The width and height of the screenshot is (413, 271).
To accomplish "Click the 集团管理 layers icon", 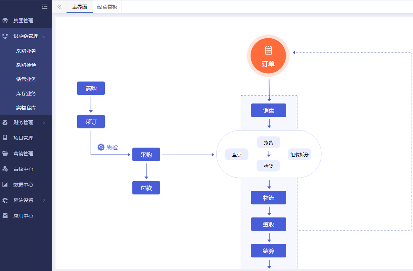I will (x=5, y=20).
